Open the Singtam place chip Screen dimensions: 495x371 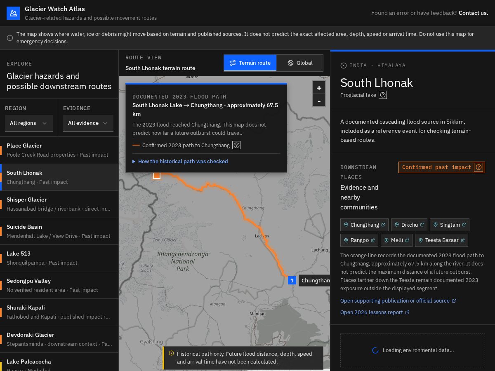(450, 225)
